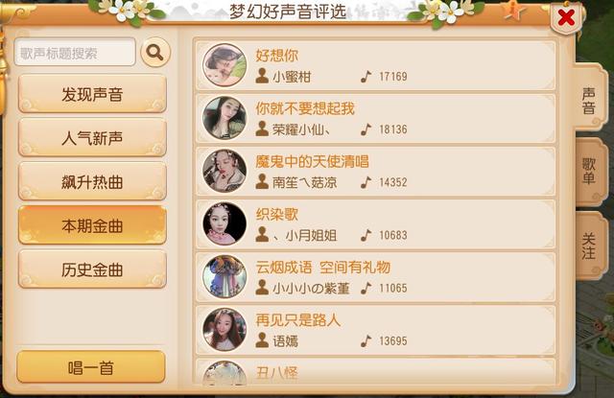Open the 飙升热曲 list
The width and height of the screenshot is (614, 398).
pos(92,181)
